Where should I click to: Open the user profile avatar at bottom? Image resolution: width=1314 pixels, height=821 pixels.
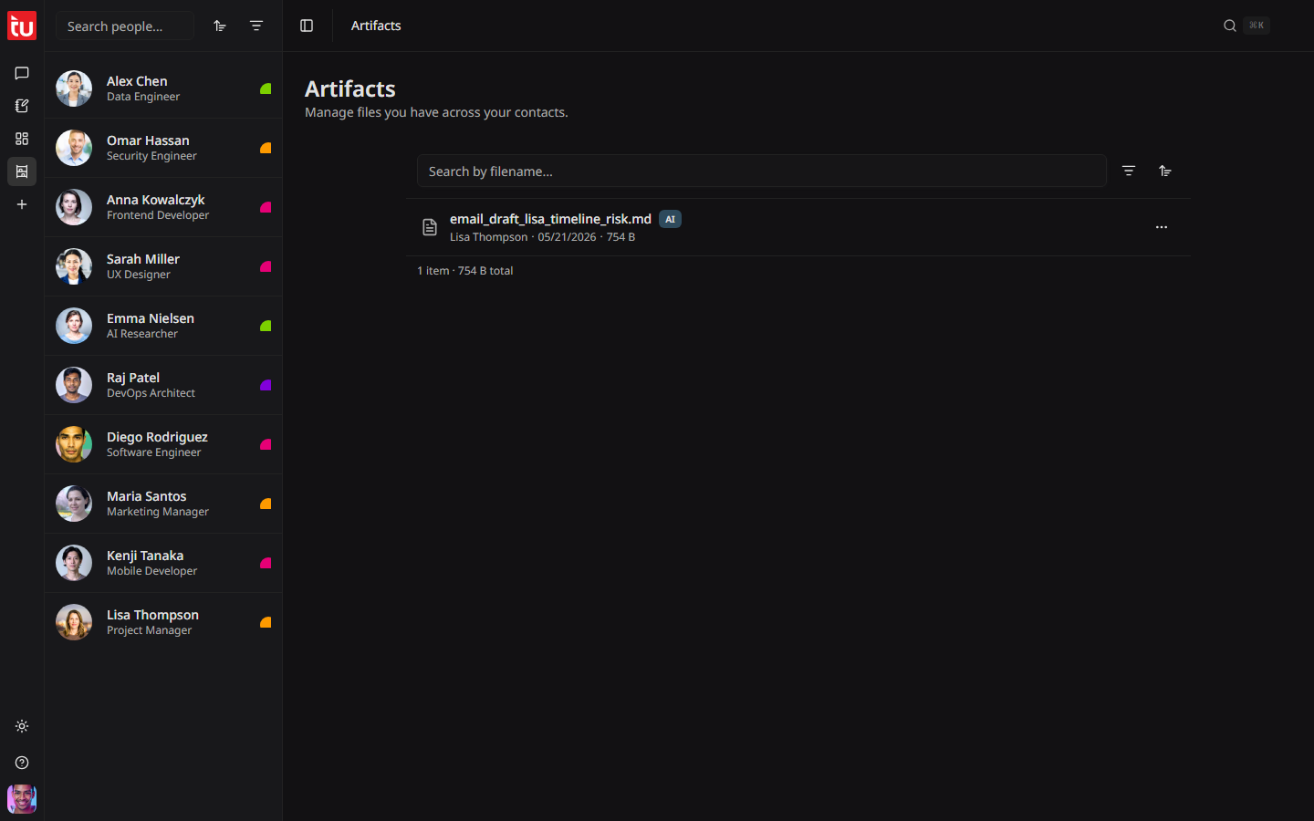(22, 799)
